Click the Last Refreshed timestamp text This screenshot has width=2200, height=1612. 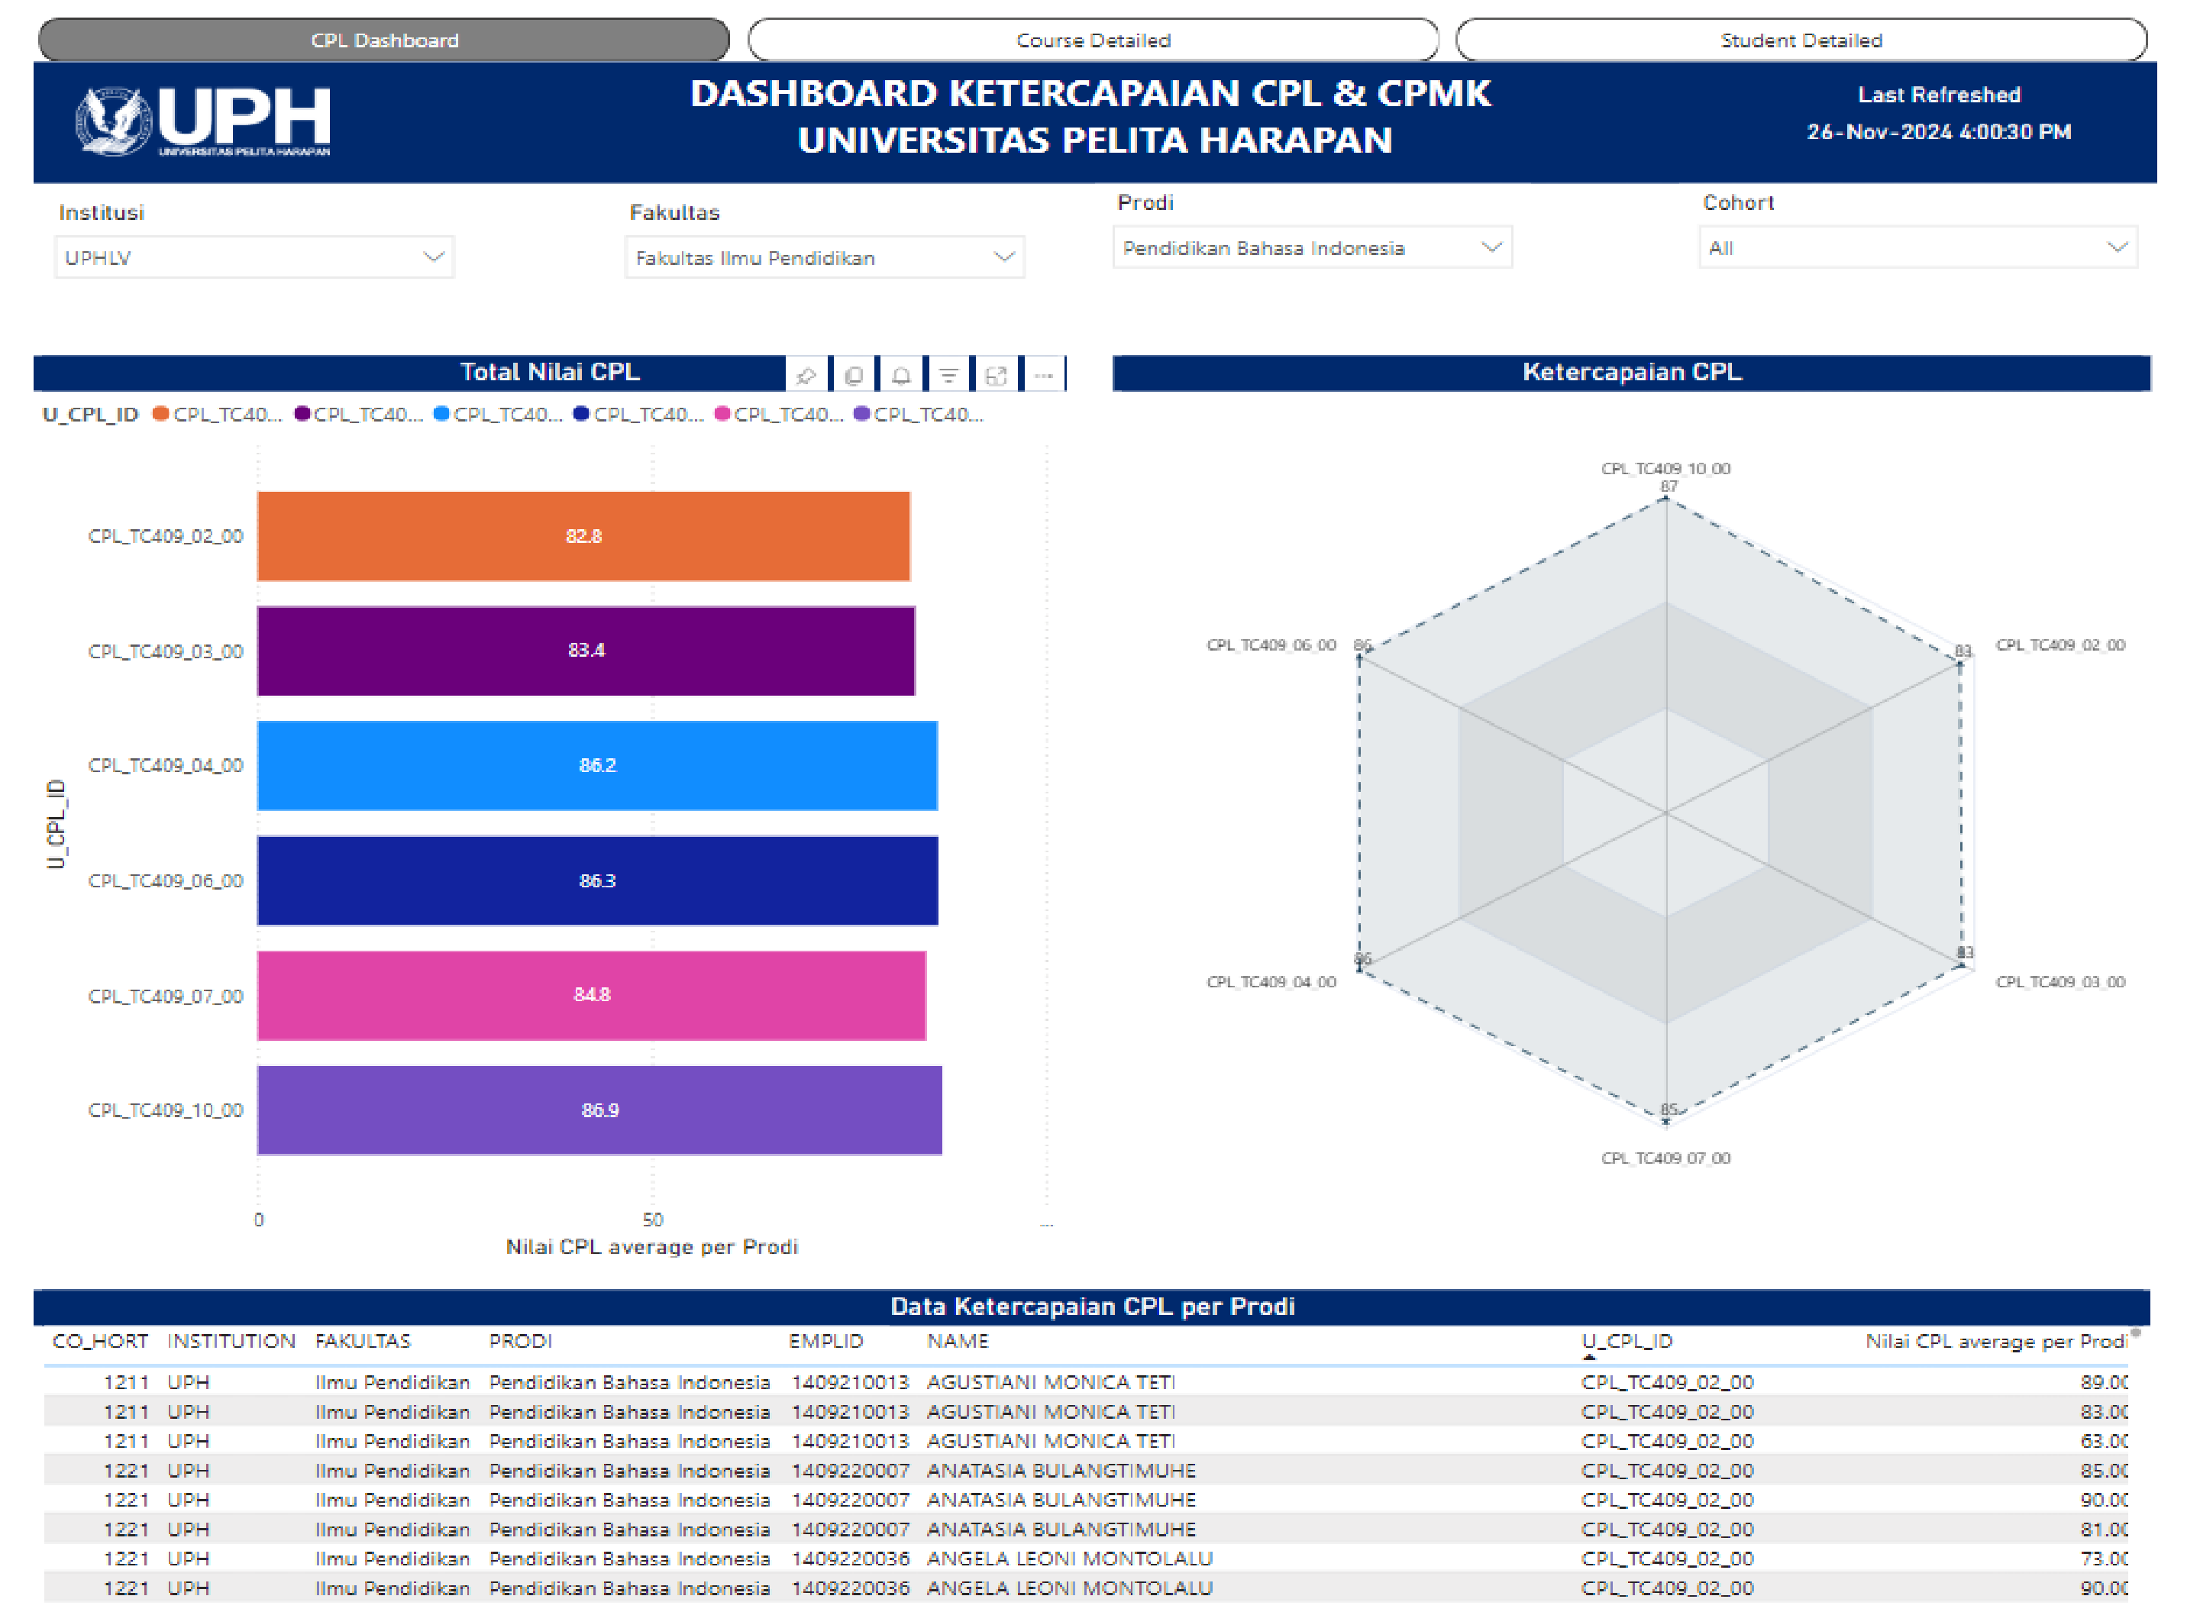(1940, 133)
